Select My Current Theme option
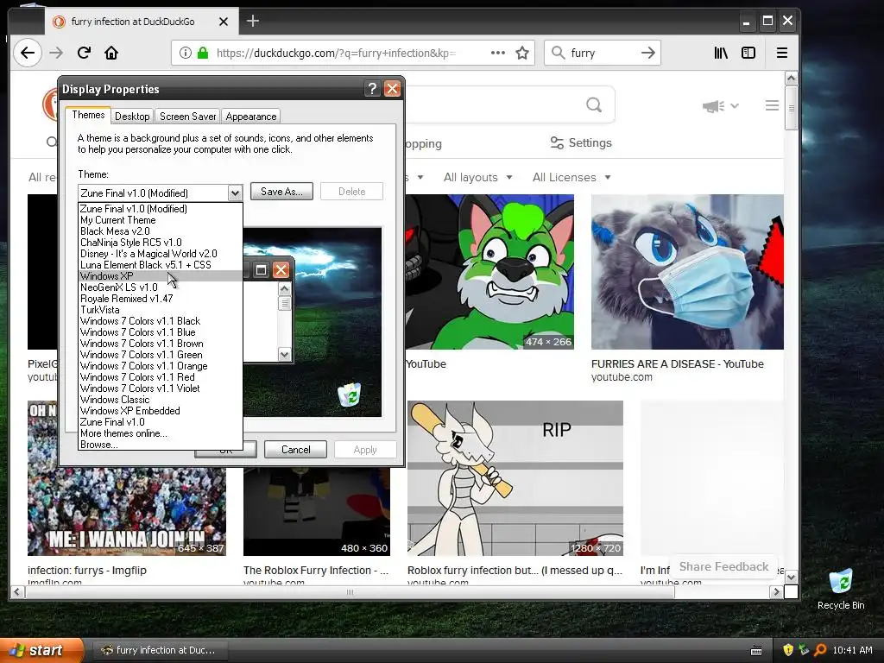This screenshot has height=663, width=884. pos(161,220)
